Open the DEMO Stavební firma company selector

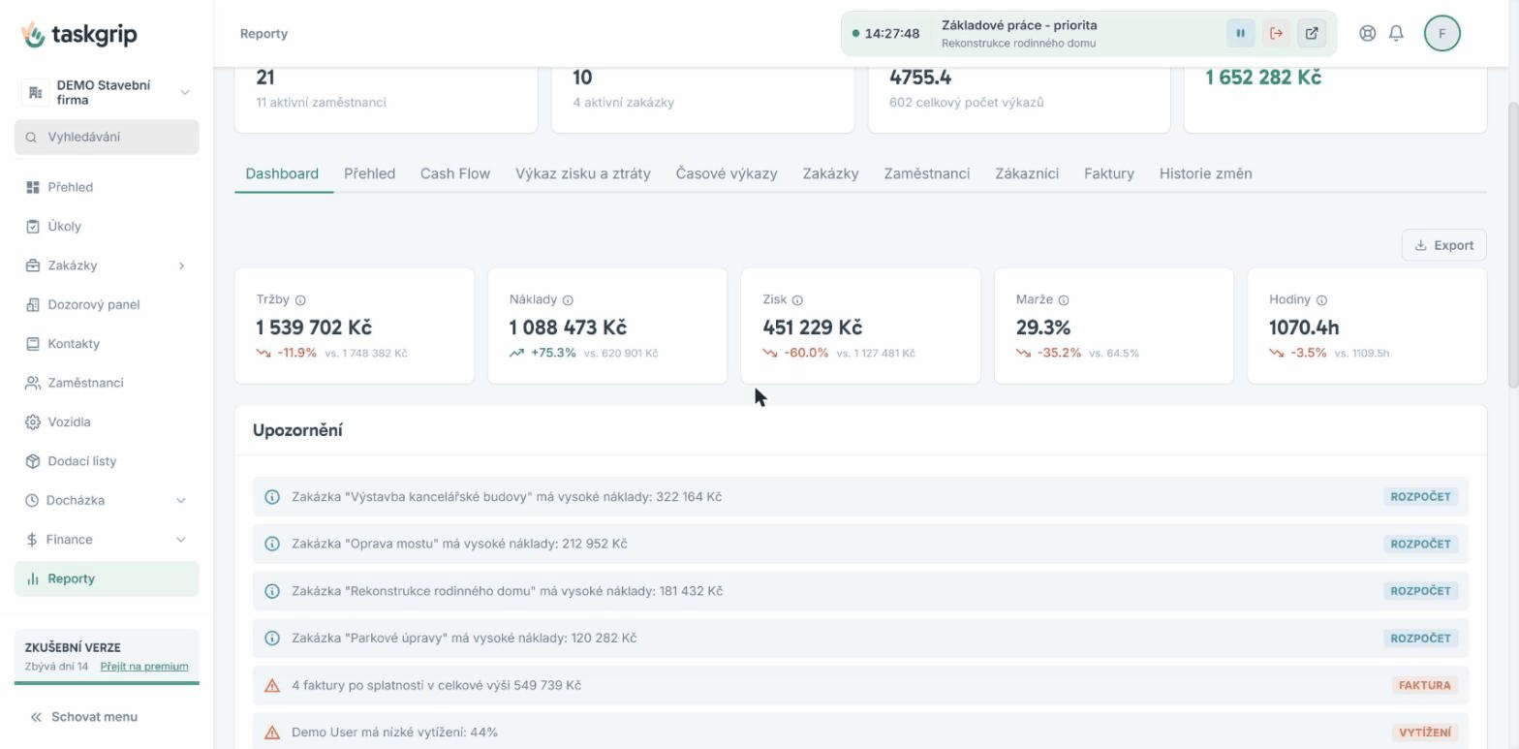(x=107, y=92)
